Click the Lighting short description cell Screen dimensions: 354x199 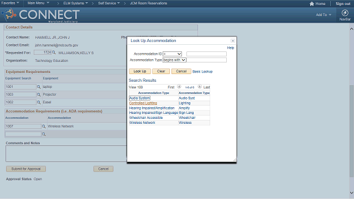[185, 103]
